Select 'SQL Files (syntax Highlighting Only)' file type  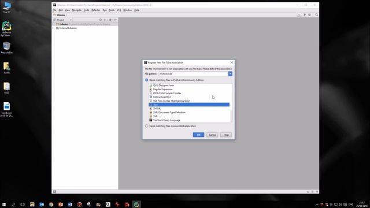pos(171,101)
